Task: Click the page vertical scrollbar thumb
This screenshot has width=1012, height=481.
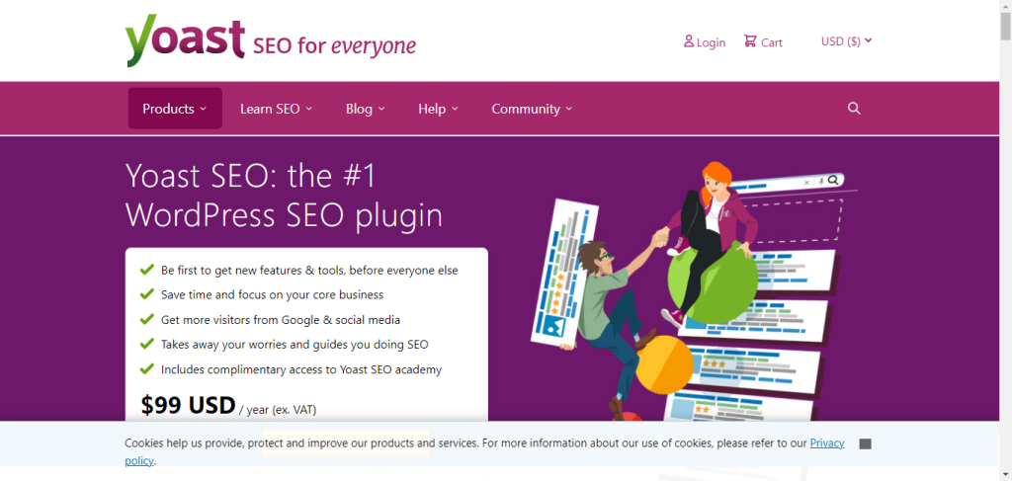Action: pyautogui.click(x=1005, y=26)
